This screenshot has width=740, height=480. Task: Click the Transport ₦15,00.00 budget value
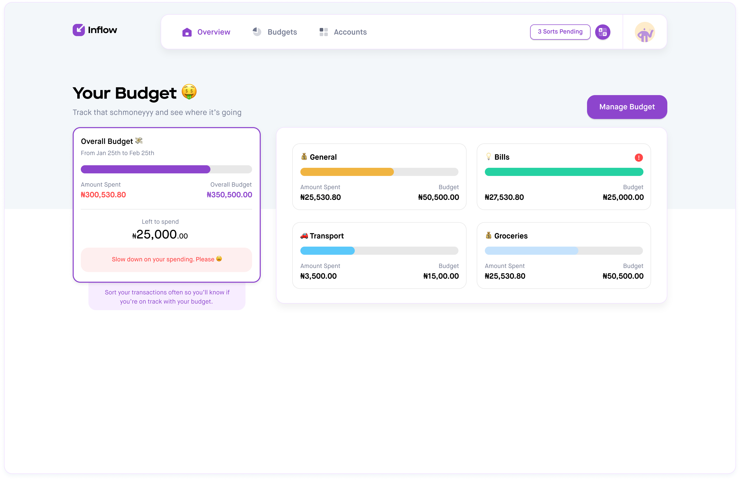[x=441, y=276]
